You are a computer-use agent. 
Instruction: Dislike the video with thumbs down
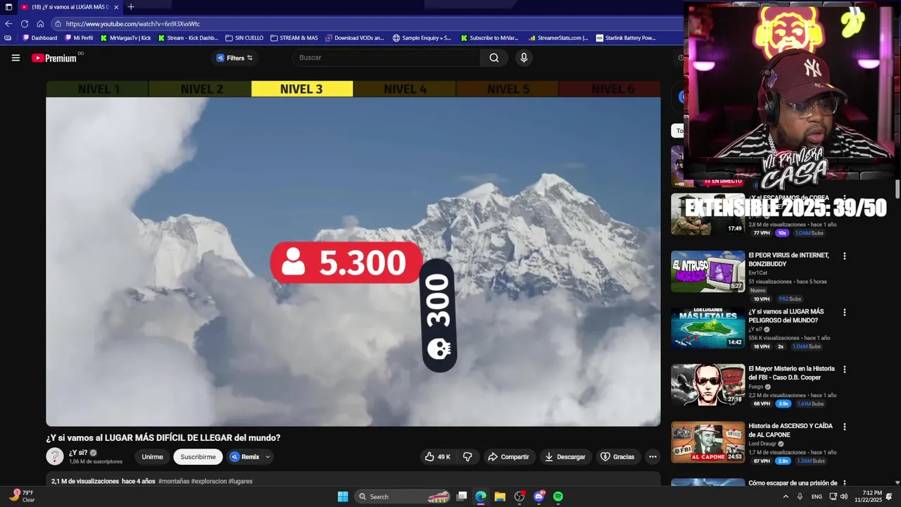coord(467,457)
